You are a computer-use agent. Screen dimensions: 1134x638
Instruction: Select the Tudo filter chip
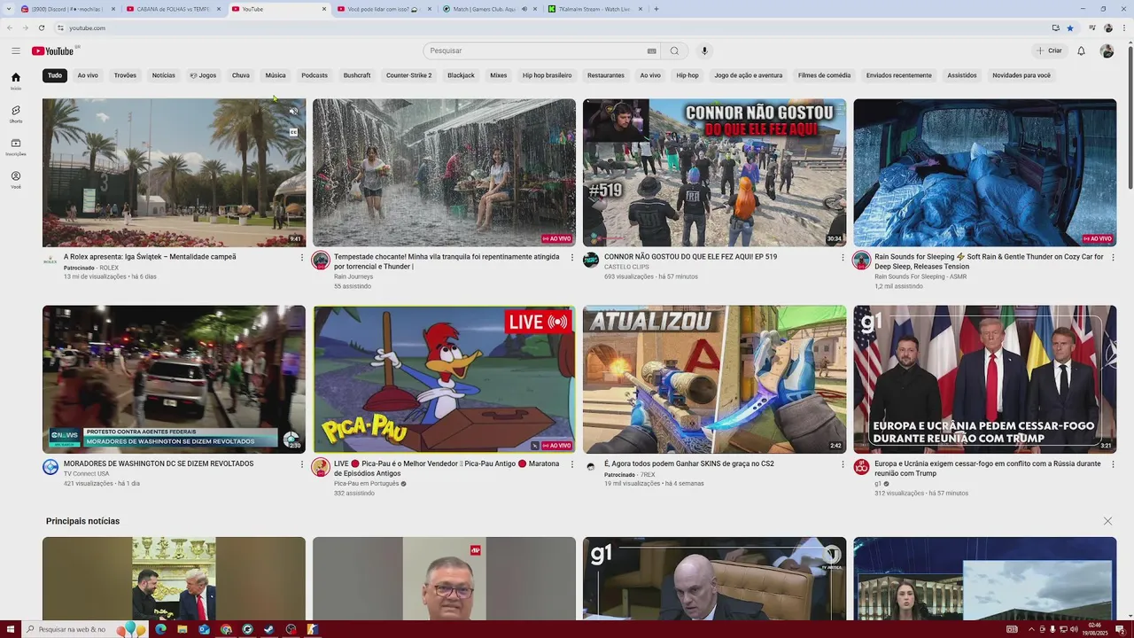click(x=55, y=75)
